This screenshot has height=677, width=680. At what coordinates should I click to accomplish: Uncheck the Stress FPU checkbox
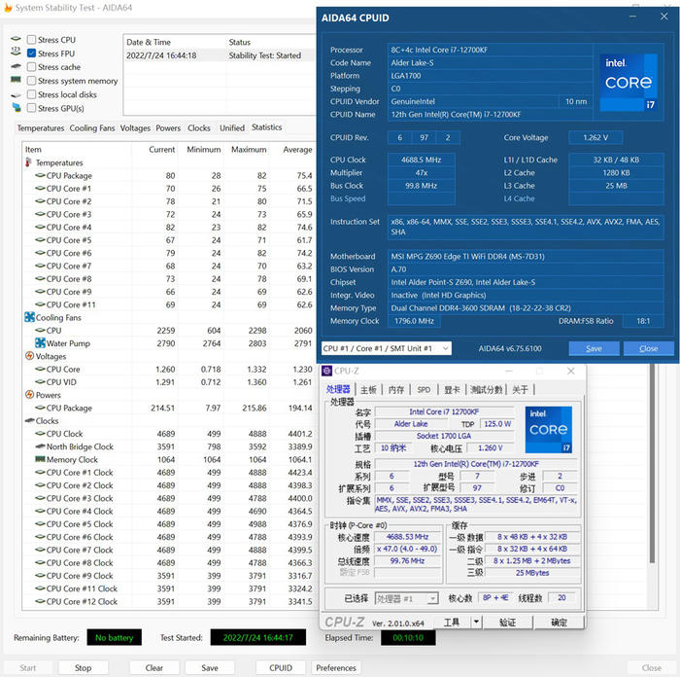coord(31,53)
